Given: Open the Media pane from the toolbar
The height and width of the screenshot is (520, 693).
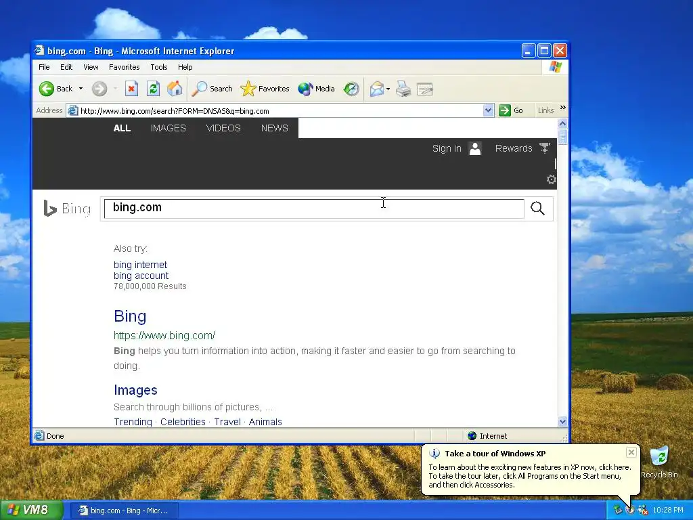Looking at the screenshot, I should click(x=317, y=89).
